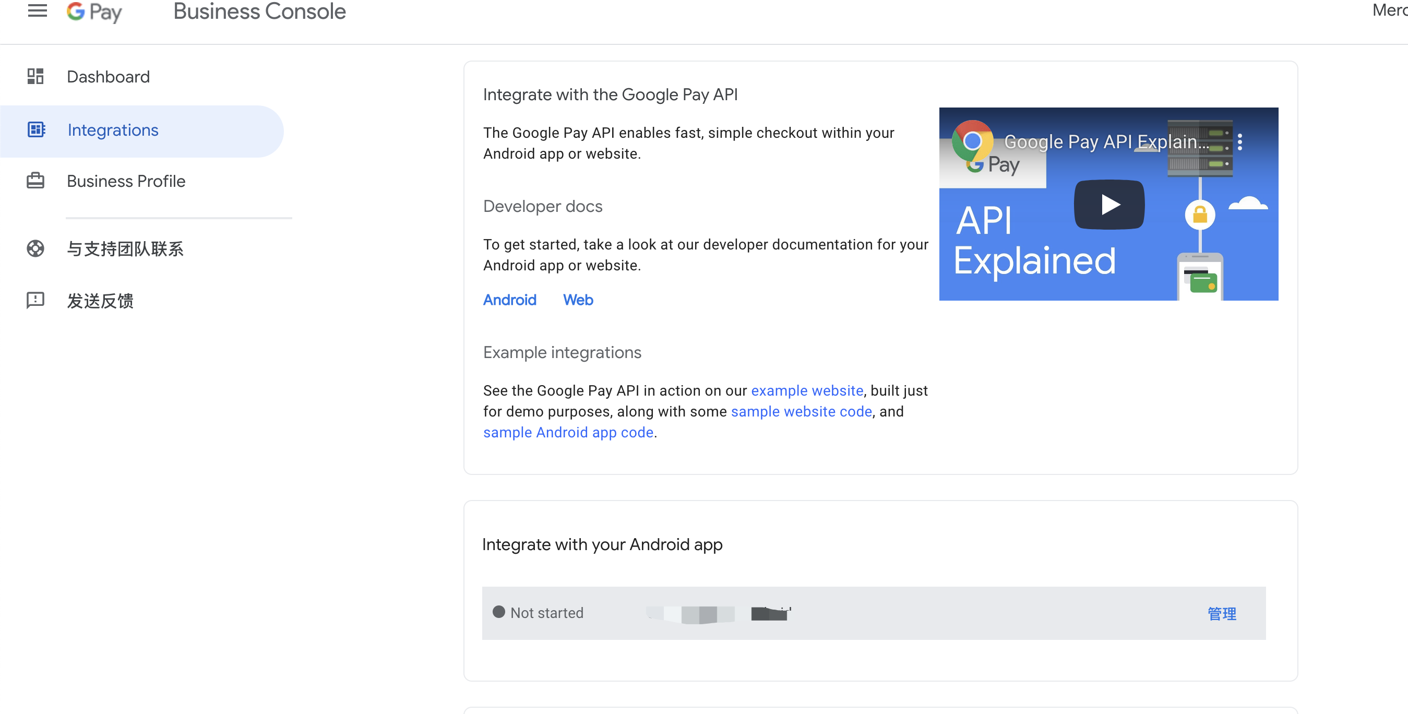This screenshot has width=1408, height=714.
Task: Open the Web developer docs link
Action: pyautogui.click(x=578, y=300)
